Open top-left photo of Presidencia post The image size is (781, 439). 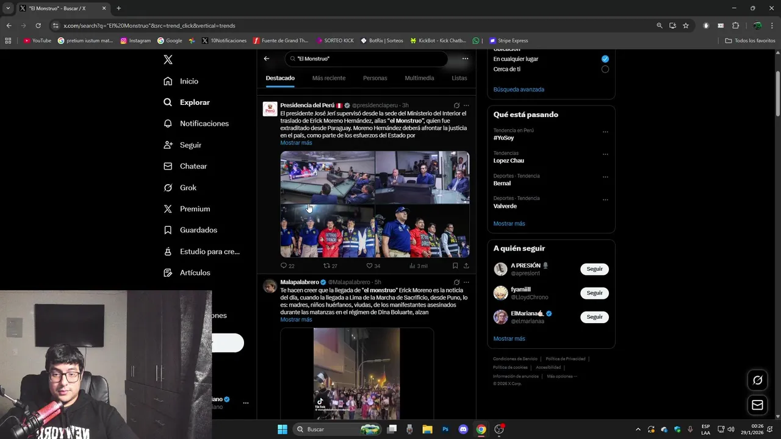point(327,177)
